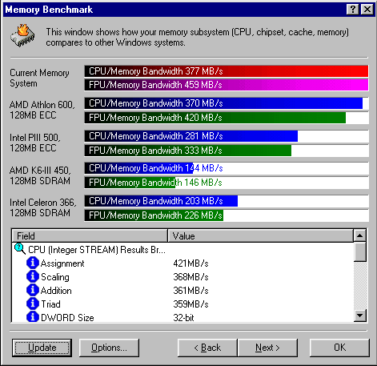Click the info icon next to Assignment
The width and height of the screenshot is (377, 366).
click(x=33, y=263)
